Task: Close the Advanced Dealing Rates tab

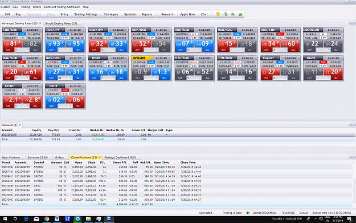Action: [40, 23]
